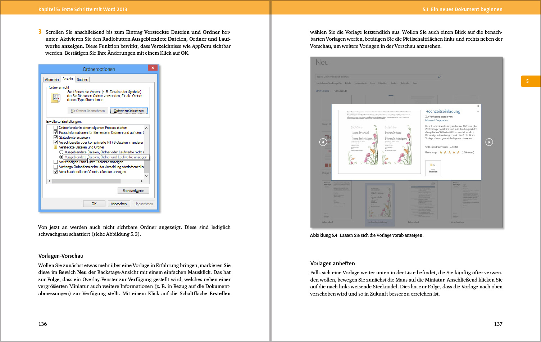Click the Vorlagen anheften heading
541x342 pixels.
coord(332,264)
